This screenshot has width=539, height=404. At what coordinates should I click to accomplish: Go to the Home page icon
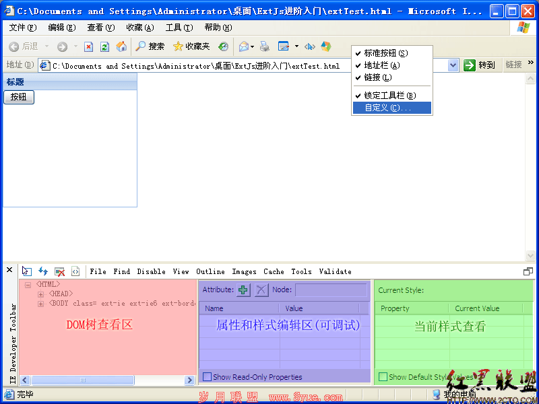tap(121, 46)
